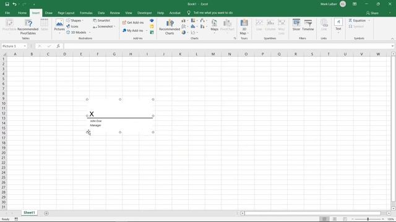Click the Tell me what you want search
This screenshot has height=222, width=396.
213,12
